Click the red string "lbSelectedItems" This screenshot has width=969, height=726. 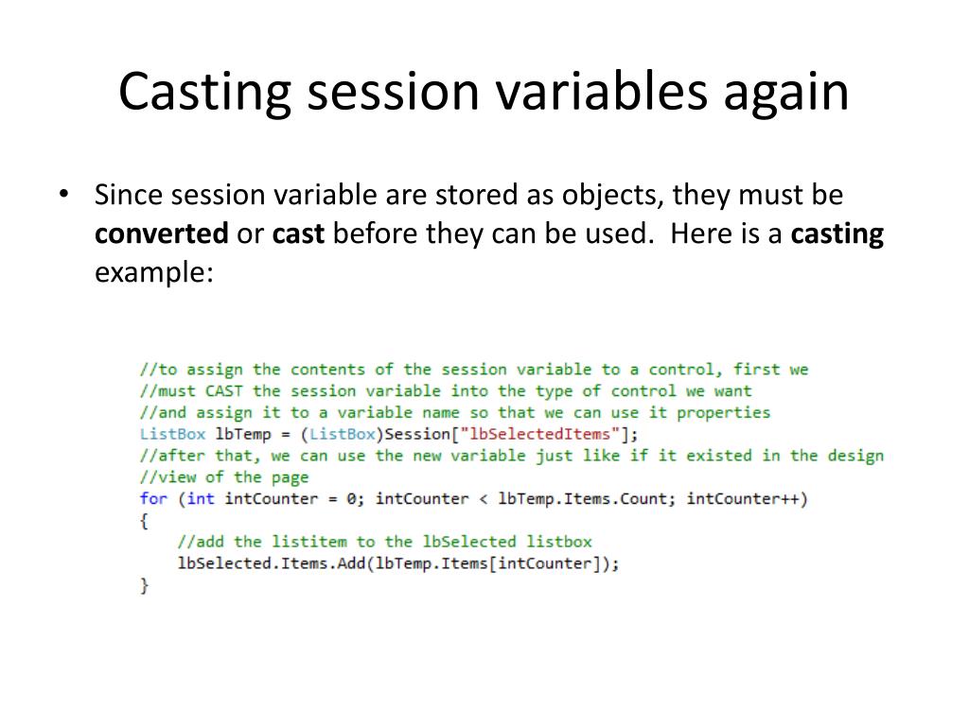(540, 434)
